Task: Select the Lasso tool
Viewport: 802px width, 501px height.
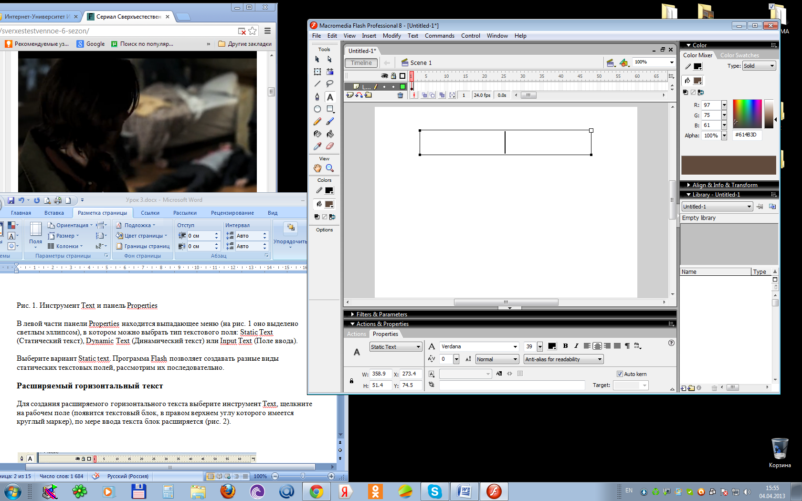Action: [329, 84]
